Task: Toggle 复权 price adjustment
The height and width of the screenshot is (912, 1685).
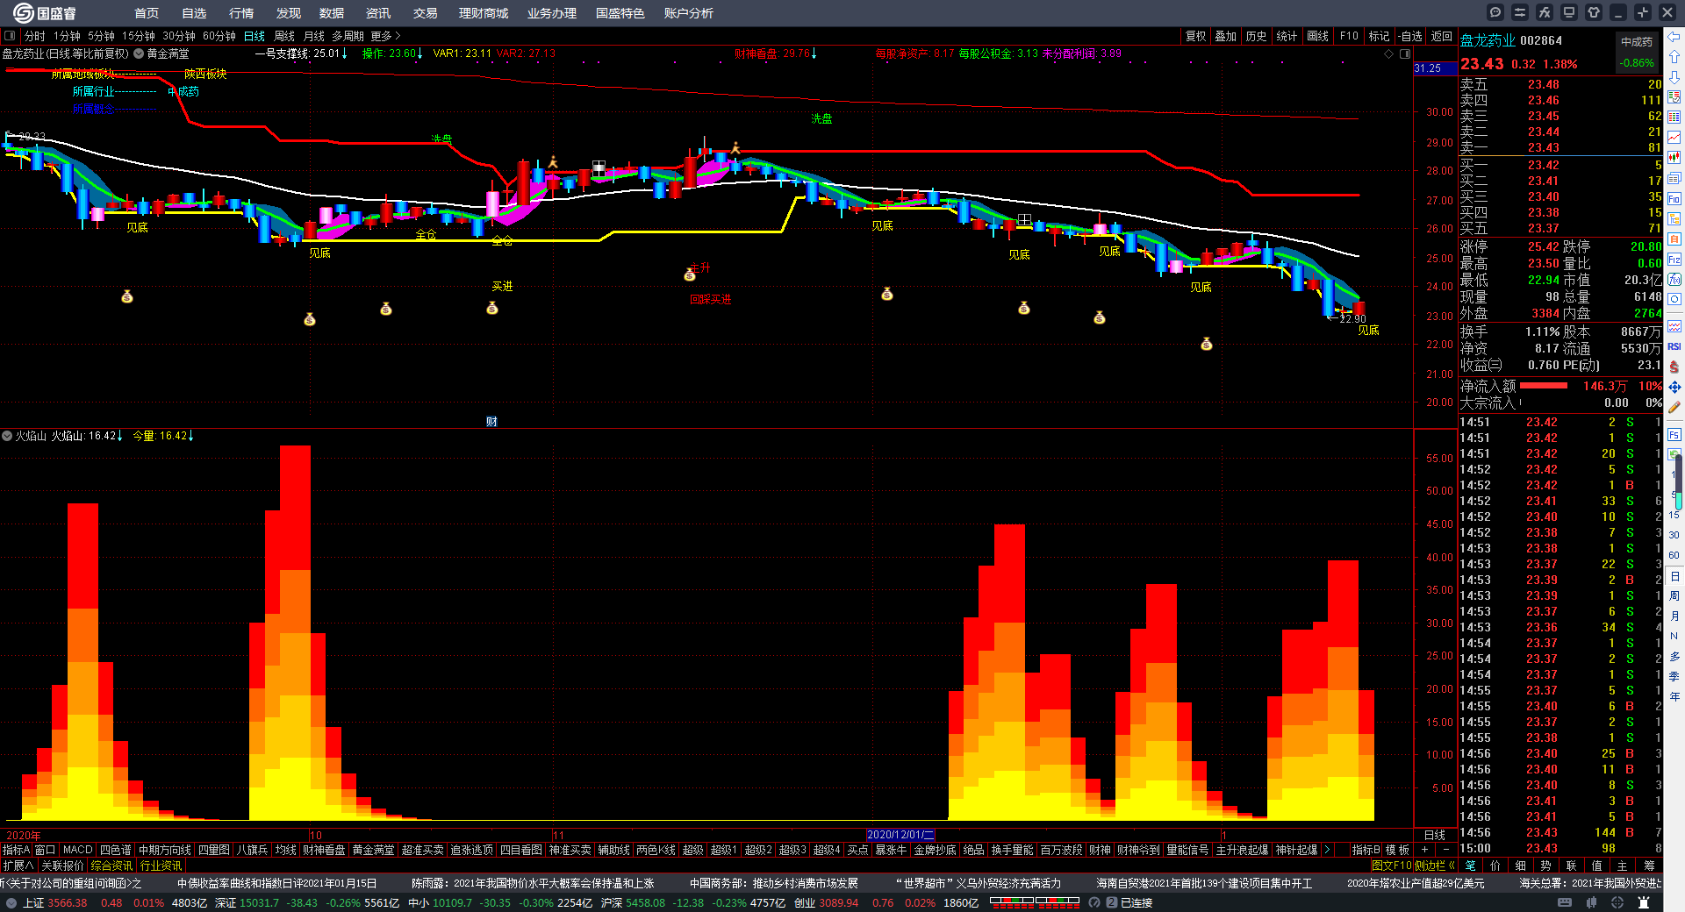Action: coord(1195,36)
